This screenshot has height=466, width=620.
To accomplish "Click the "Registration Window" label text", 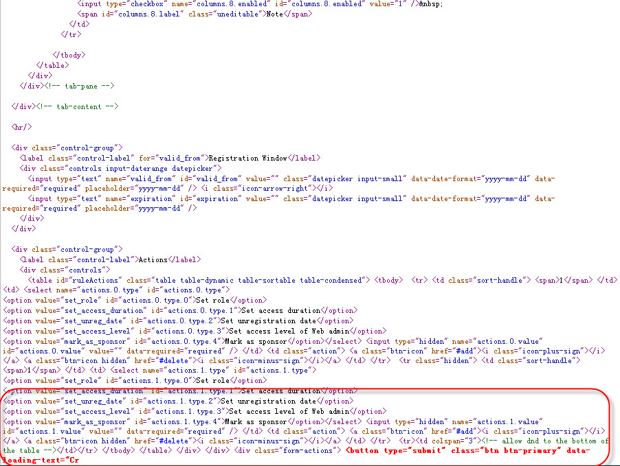I will 247,158.
